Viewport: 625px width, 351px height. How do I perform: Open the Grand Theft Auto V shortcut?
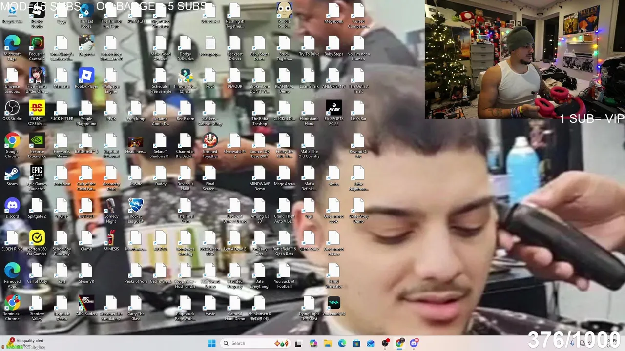pyautogui.click(x=284, y=211)
